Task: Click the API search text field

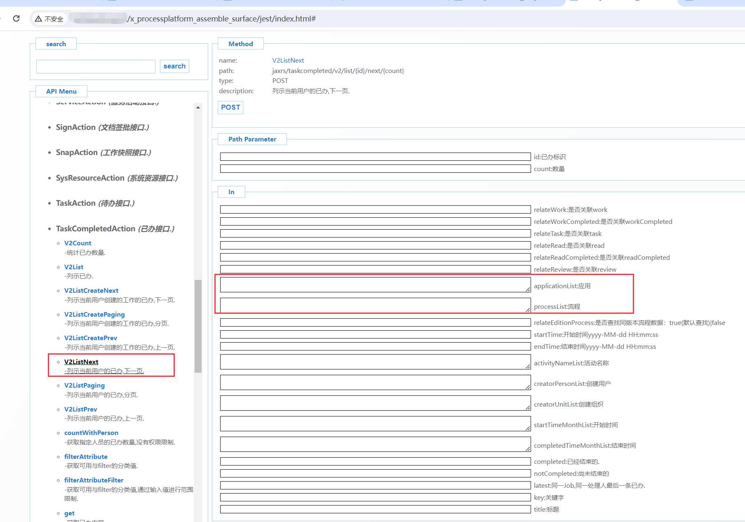Action: [96, 66]
